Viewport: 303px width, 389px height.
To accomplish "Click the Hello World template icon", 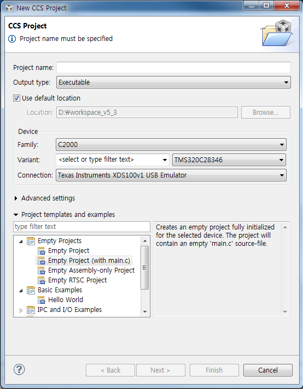I will coord(42,300).
